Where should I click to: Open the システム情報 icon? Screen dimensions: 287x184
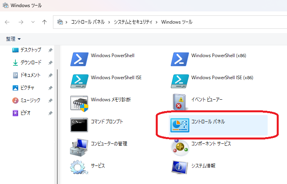(180, 168)
